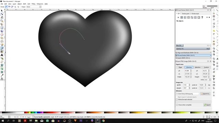Viewport: 219px width, 123px height.
Task: Open the Filters menu
Action: point(34,4)
